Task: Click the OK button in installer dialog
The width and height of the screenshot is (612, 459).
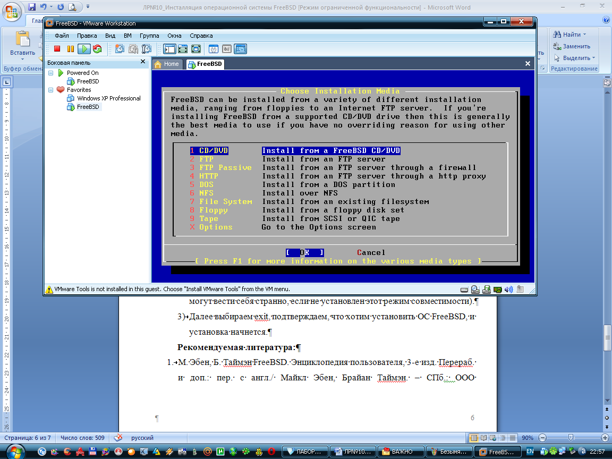Action: (305, 252)
